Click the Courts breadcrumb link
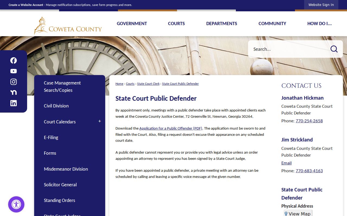Image resolution: width=347 pixels, height=216 pixels. point(130,84)
